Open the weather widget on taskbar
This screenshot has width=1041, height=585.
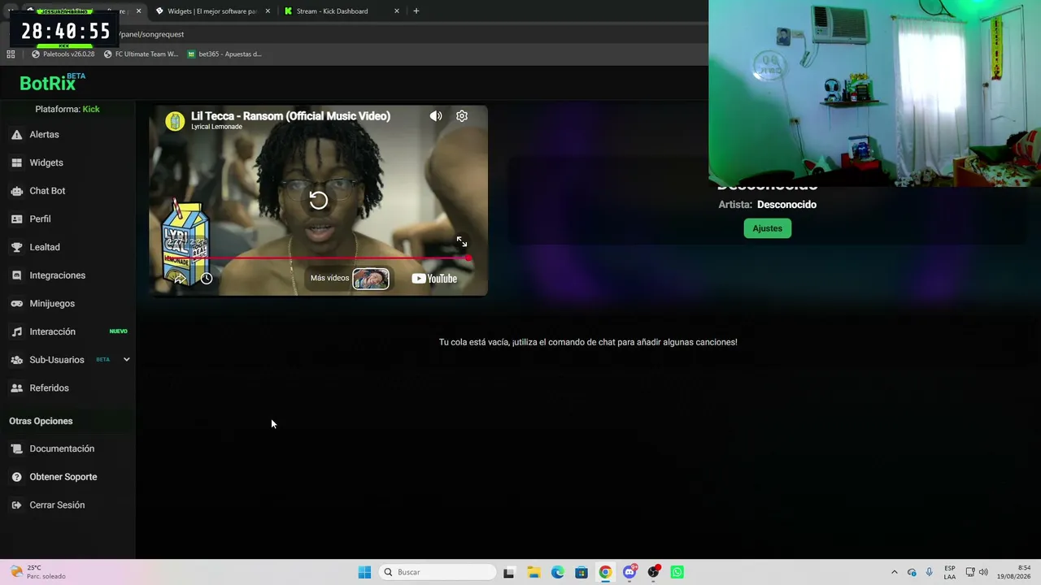[x=39, y=572]
